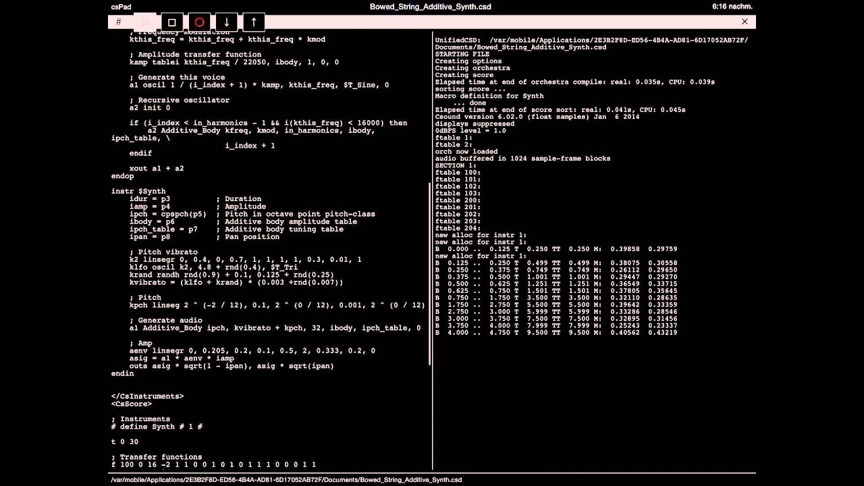This screenshot has height=486, width=864.
Task: Click the file path in the status bar
Action: pyautogui.click(x=286, y=480)
